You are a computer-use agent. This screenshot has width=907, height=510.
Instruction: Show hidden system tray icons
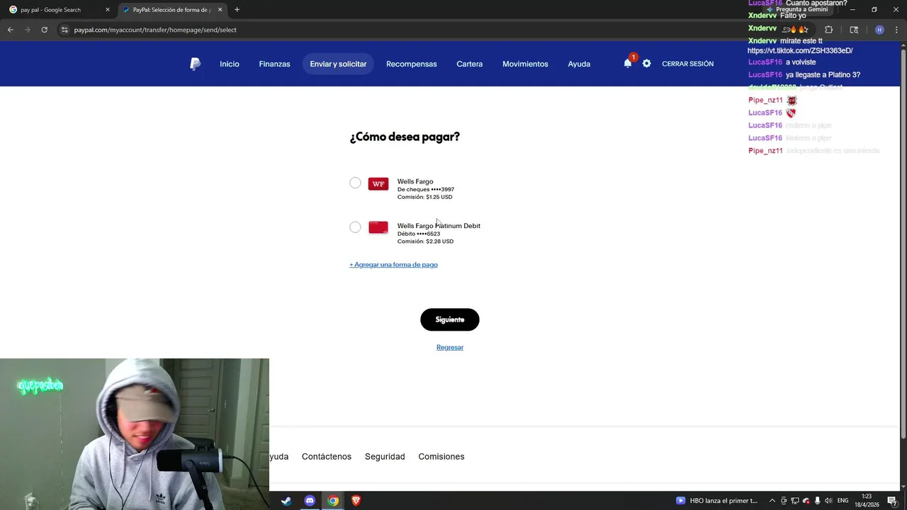772,501
